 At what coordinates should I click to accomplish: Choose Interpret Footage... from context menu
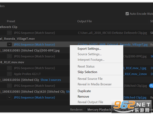[x=91, y=60]
